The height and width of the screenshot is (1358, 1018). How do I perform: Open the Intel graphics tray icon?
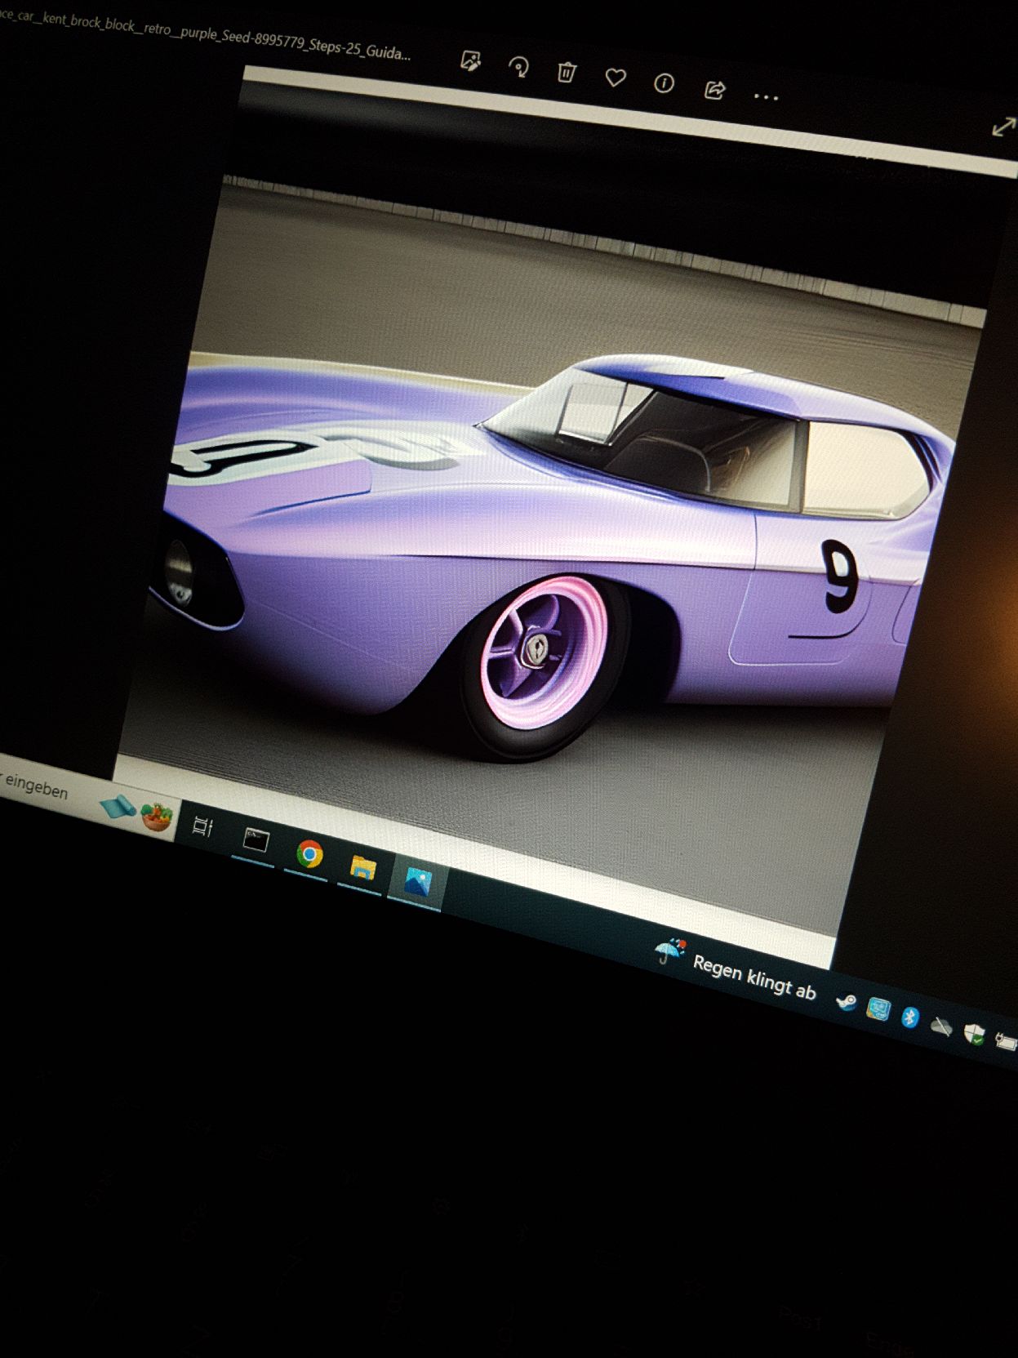click(x=878, y=1009)
